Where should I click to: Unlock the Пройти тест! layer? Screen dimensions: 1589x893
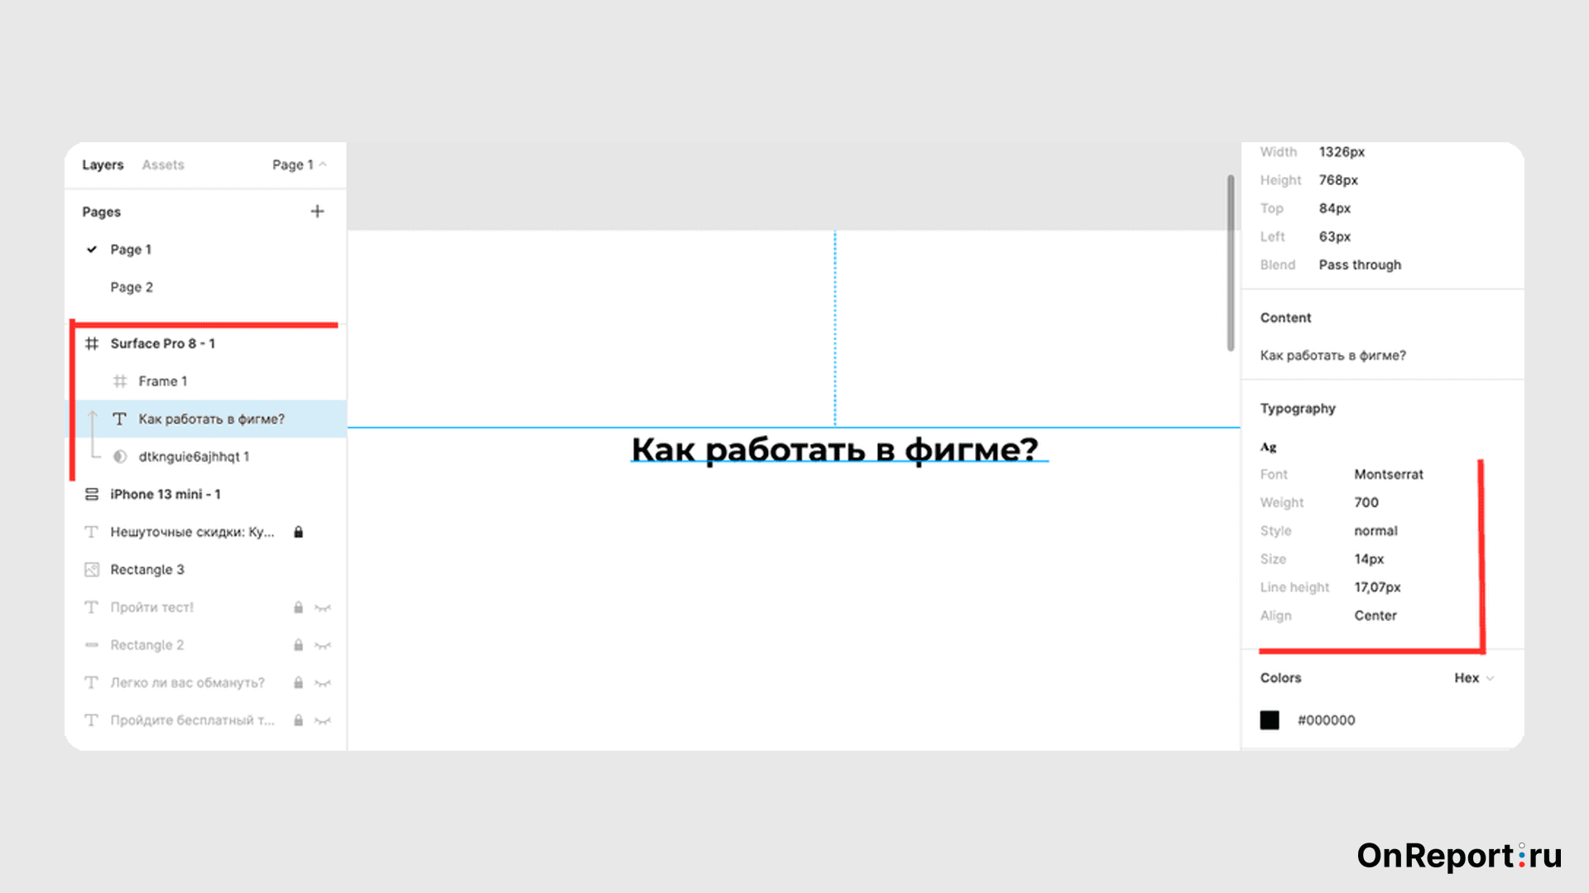tap(299, 607)
